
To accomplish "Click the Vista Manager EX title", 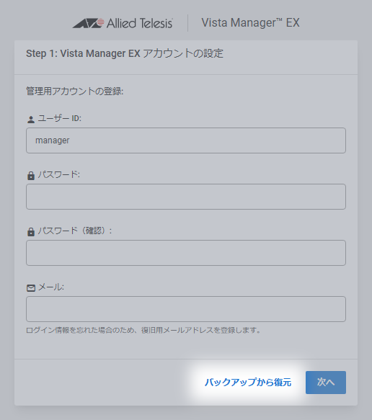I will click(250, 23).
